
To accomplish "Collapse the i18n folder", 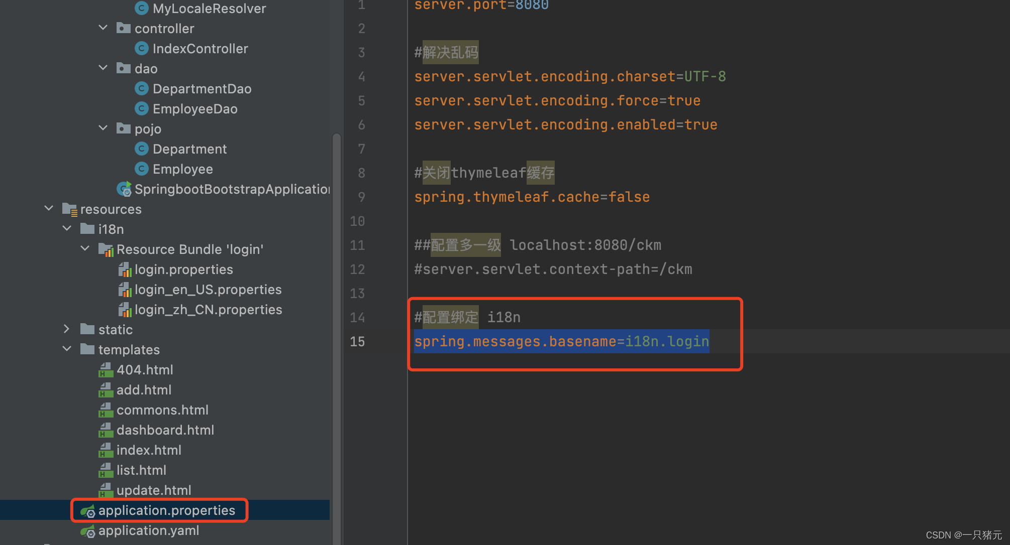I will point(67,229).
